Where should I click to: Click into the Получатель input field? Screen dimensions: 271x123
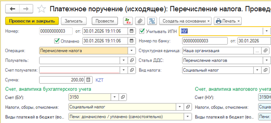pyautogui.click(x=79, y=60)
